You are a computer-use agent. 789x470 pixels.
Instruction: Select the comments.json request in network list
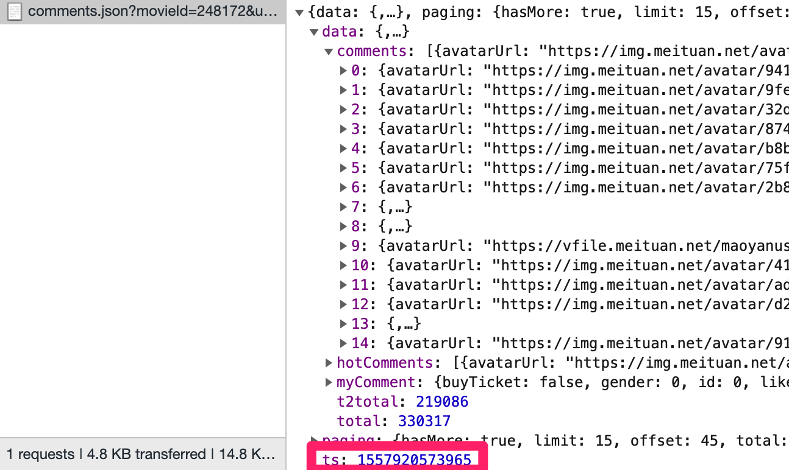(143, 11)
